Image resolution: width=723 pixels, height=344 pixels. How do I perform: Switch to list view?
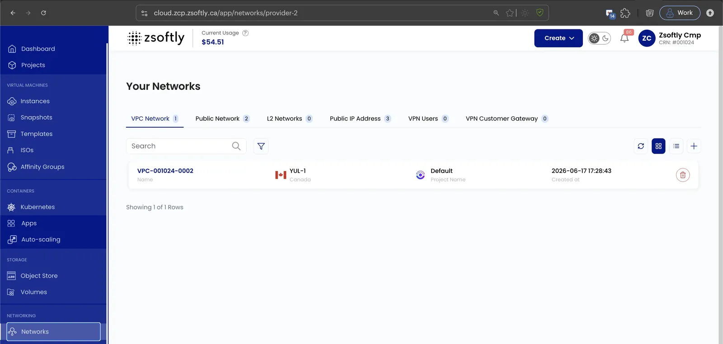click(x=676, y=146)
